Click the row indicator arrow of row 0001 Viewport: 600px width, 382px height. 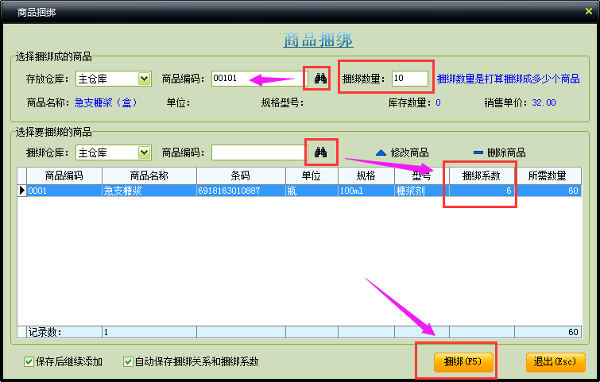click(x=21, y=191)
